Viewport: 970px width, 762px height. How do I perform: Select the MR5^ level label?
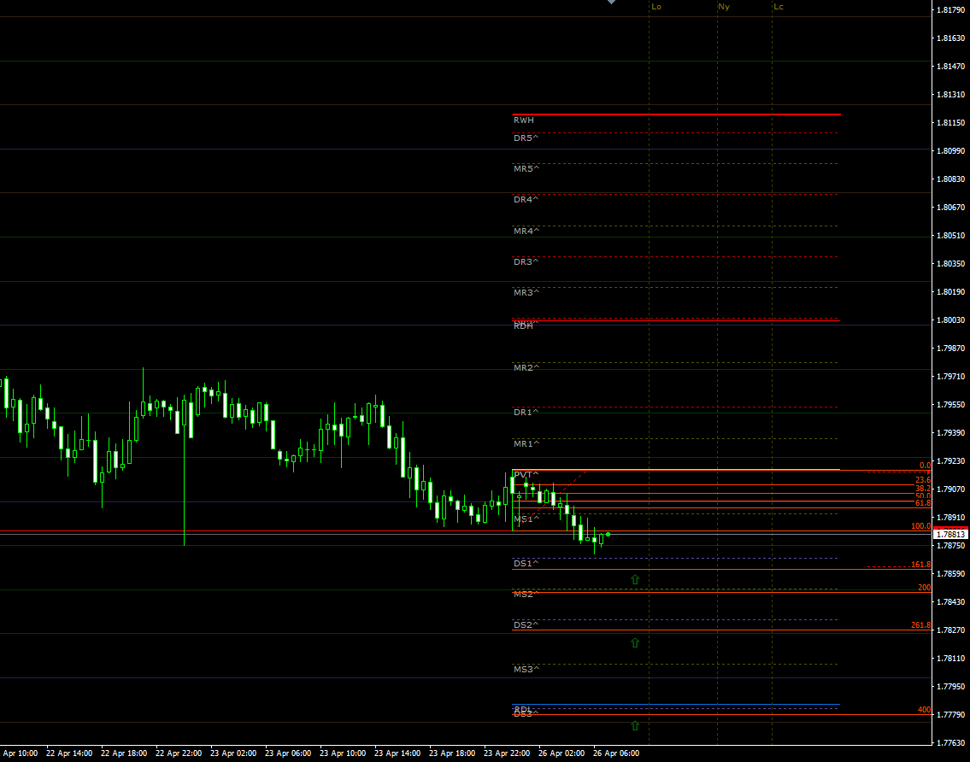click(x=526, y=169)
